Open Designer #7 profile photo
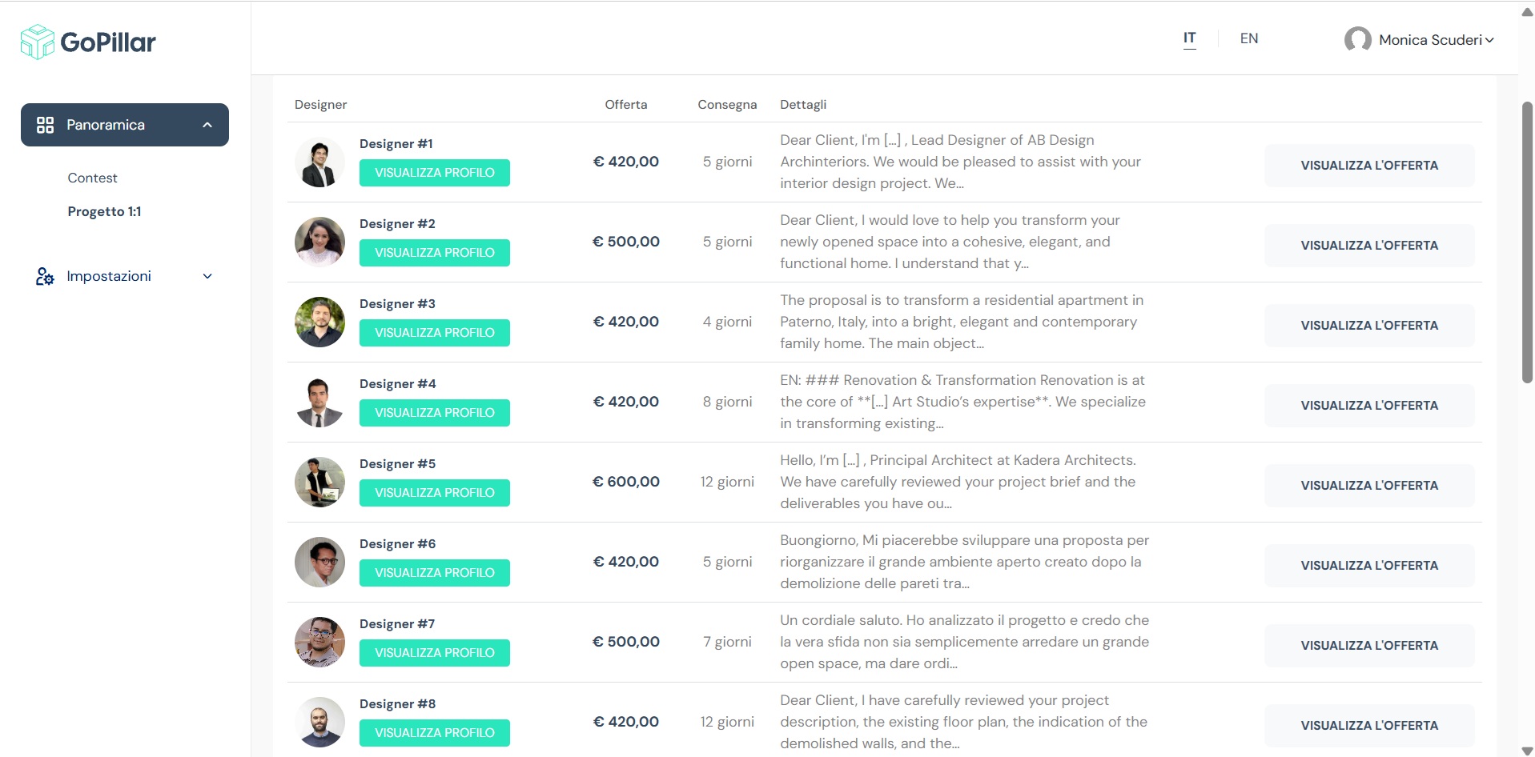Viewport: 1535px width, 757px height. tap(319, 642)
